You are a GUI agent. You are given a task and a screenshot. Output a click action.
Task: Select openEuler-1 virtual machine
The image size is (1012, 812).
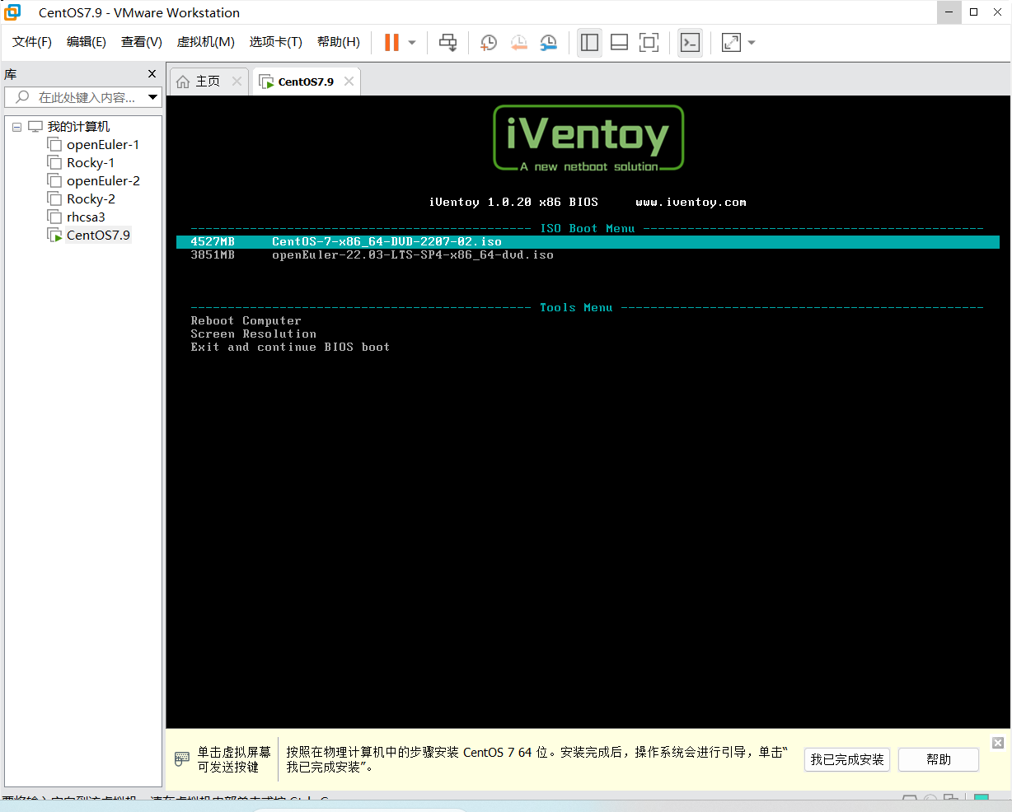pos(102,144)
